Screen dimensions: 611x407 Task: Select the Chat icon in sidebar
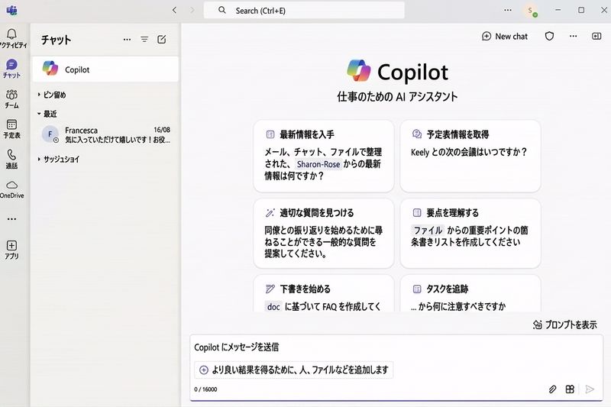11,65
